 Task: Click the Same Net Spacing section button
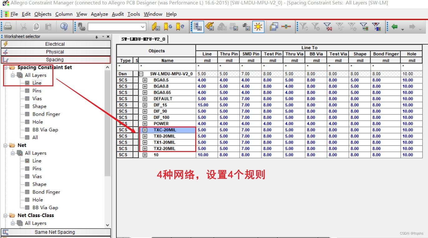[55, 232]
